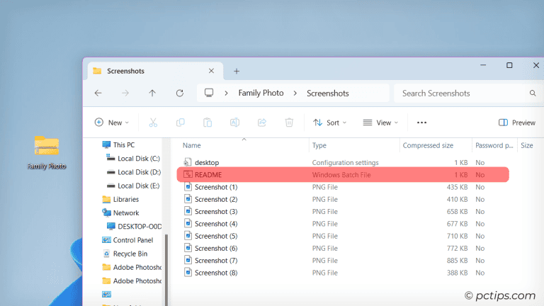
Task: Click the Rename icon in toolbar
Action: 234,123
